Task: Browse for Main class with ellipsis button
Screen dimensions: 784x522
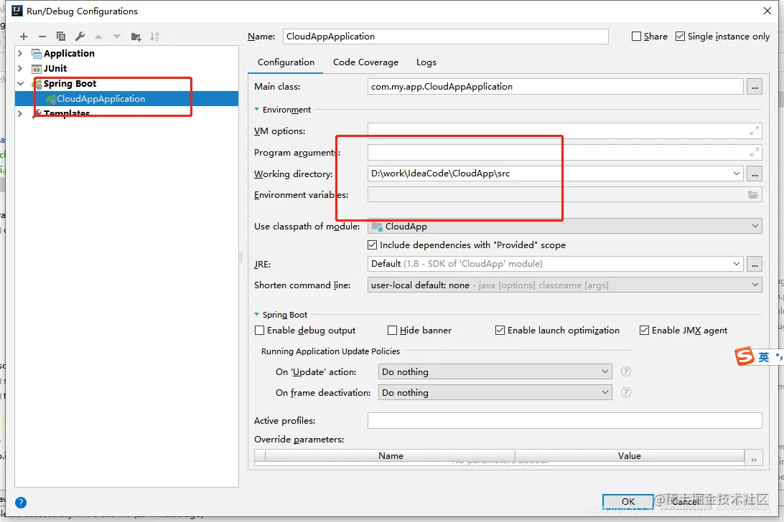Action: 755,87
